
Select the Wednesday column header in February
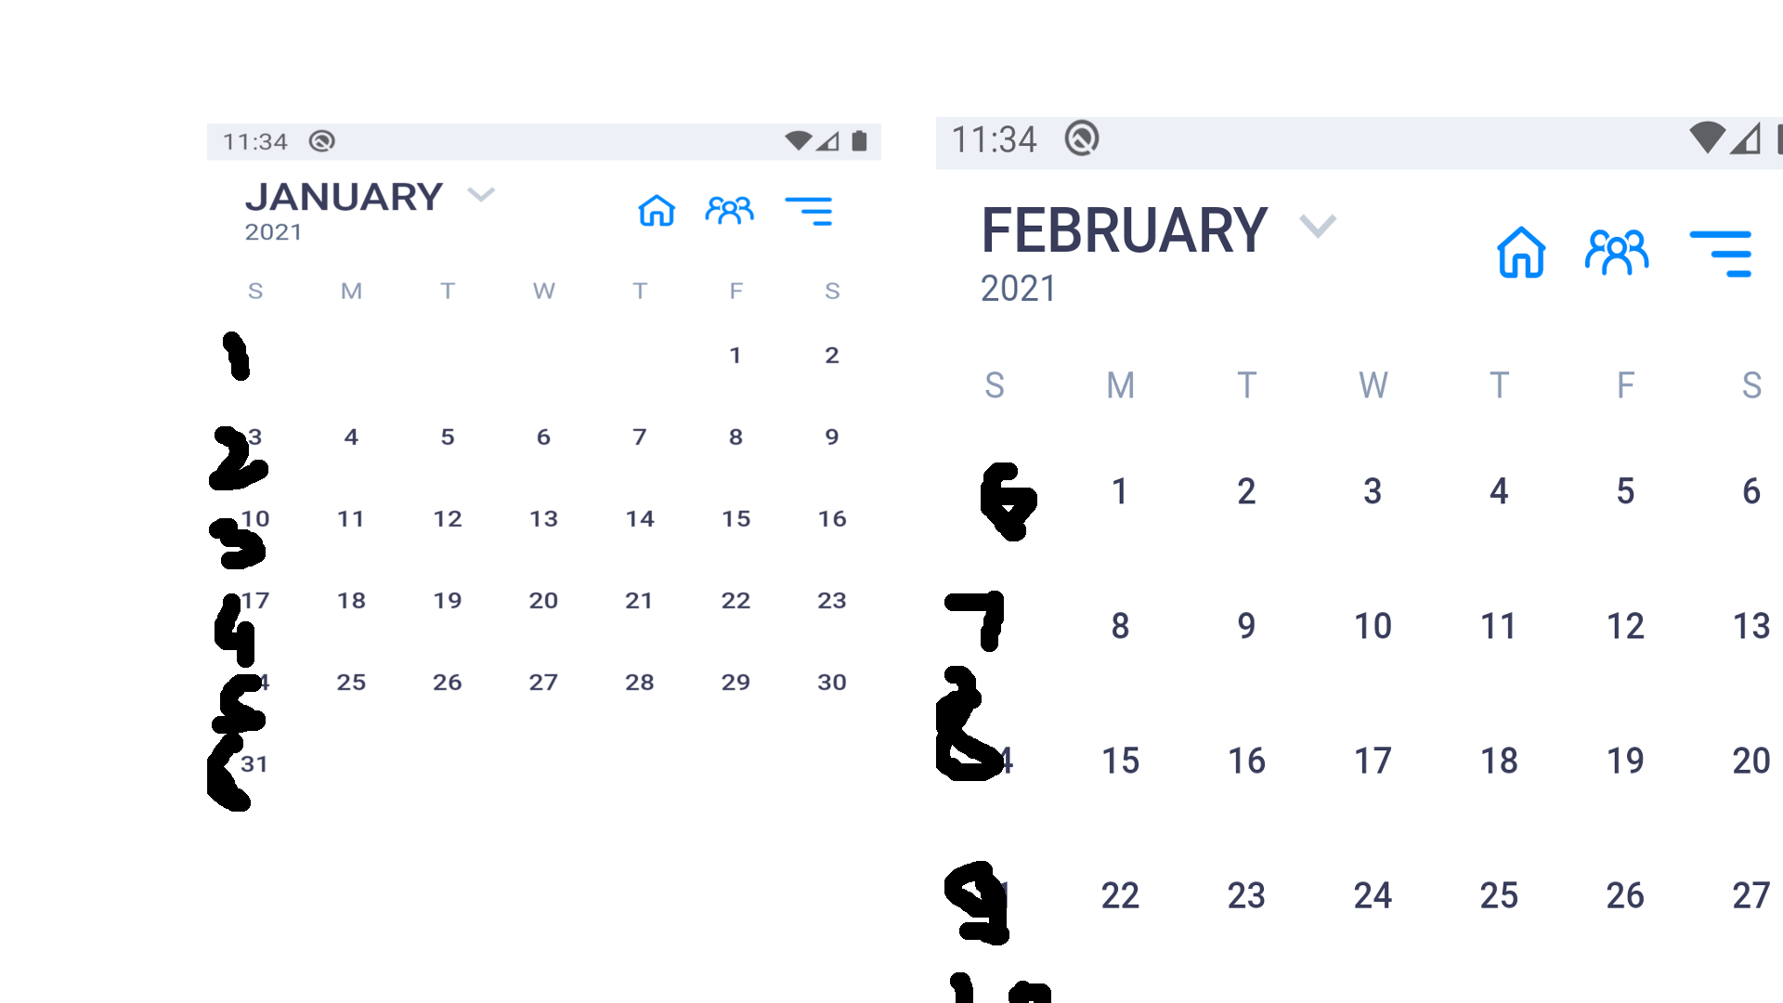[x=1372, y=386]
